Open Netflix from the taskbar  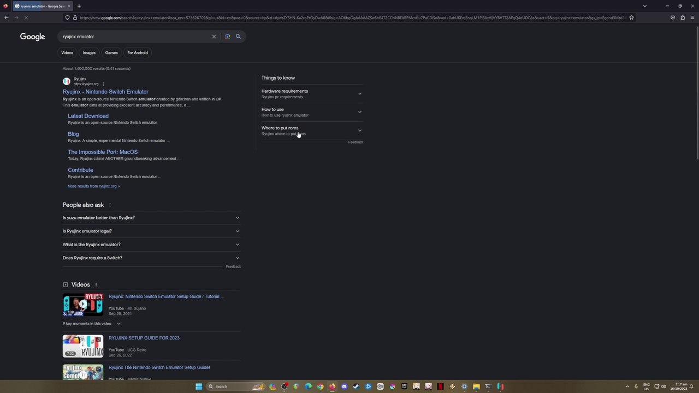click(440, 386)
